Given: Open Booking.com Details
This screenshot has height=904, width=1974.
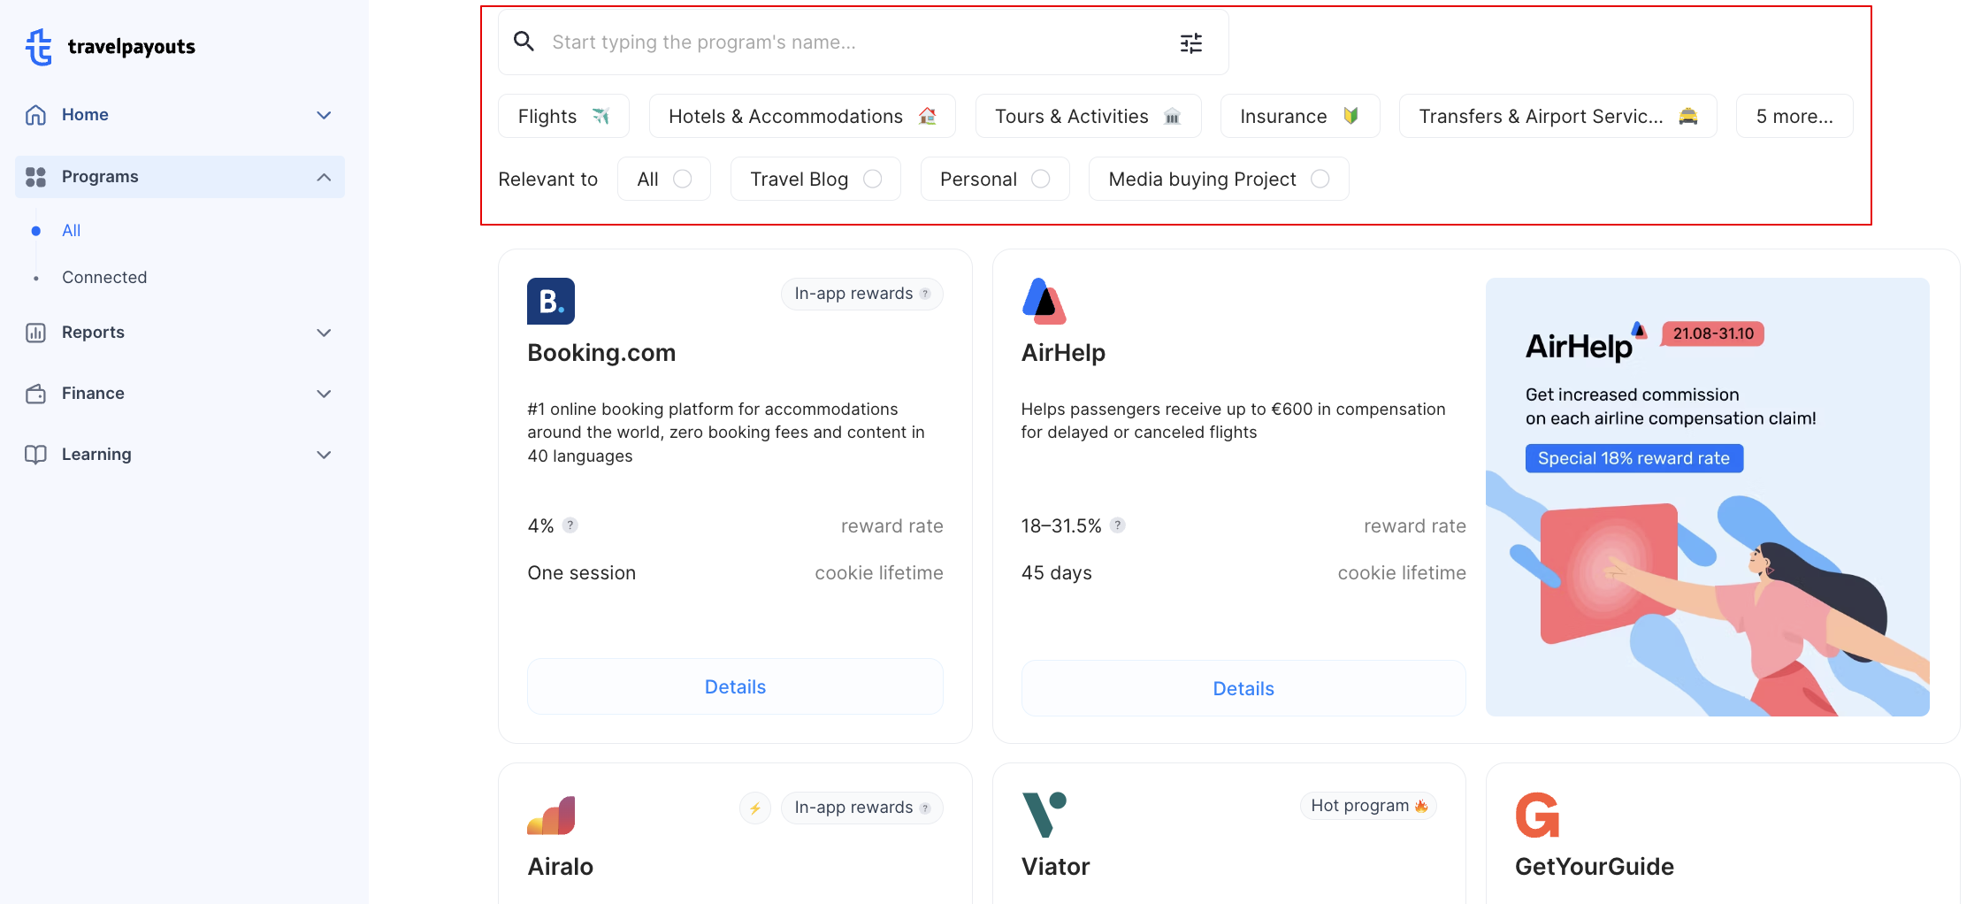Looking at the screenshot, I should (735, 686).
